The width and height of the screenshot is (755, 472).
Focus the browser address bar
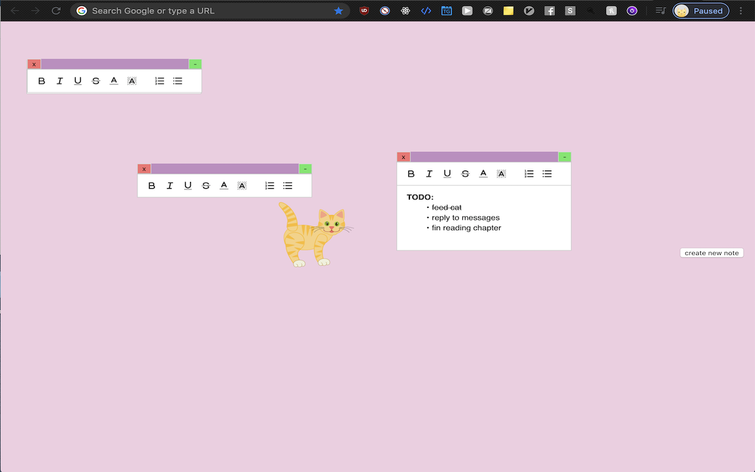[210, 11]
